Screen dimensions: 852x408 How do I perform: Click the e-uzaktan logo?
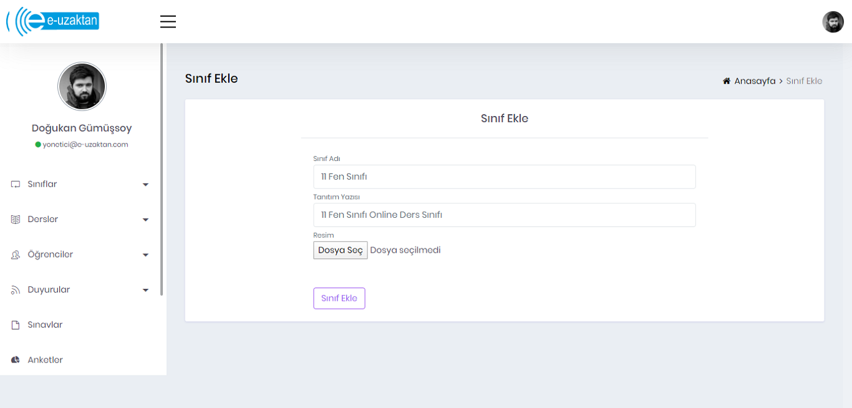pos(53,21)
